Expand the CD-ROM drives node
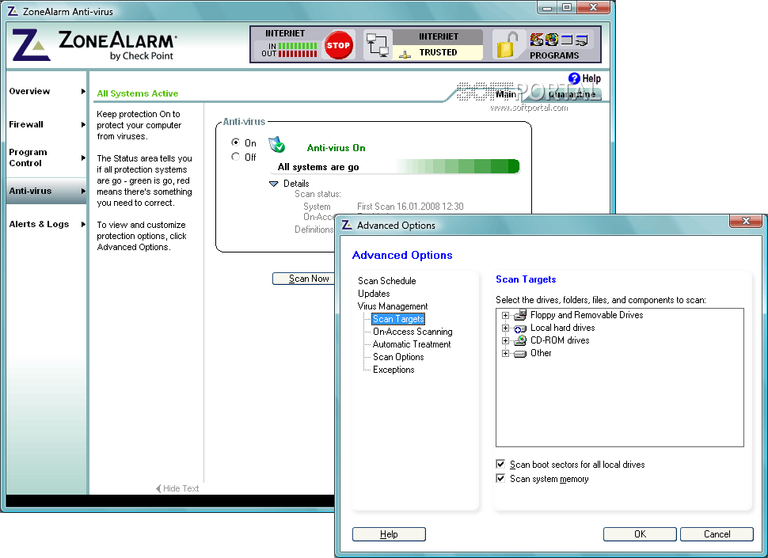Screen dimensions: 768x558 [x=505, y=340]
